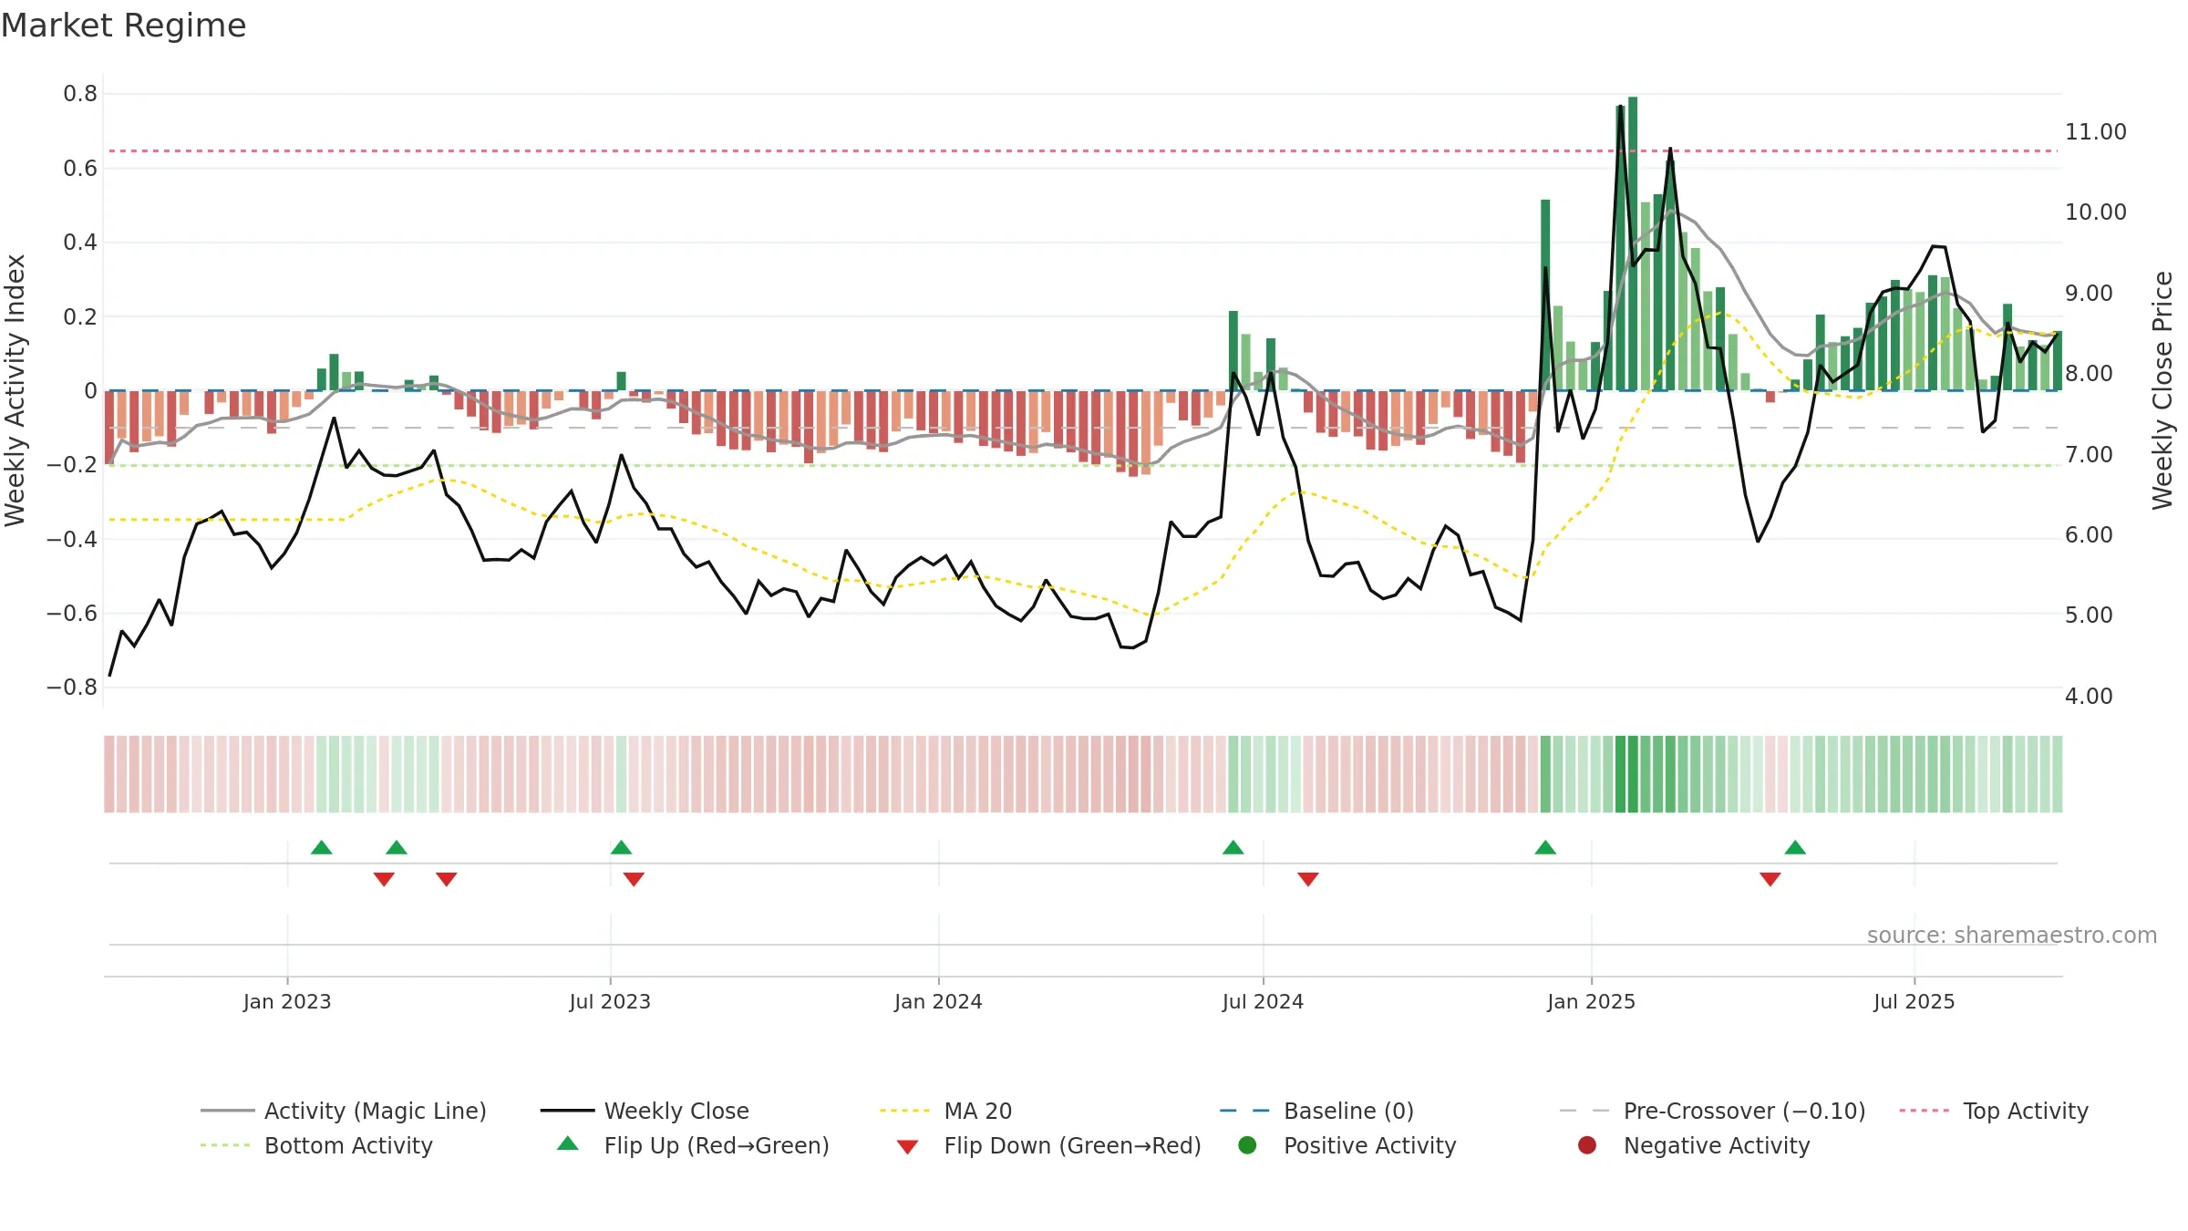Click the Negative Activity red circle legend icon
The height and width of the screenshot is (1231, 2188).
(x=1587, y=1145)
